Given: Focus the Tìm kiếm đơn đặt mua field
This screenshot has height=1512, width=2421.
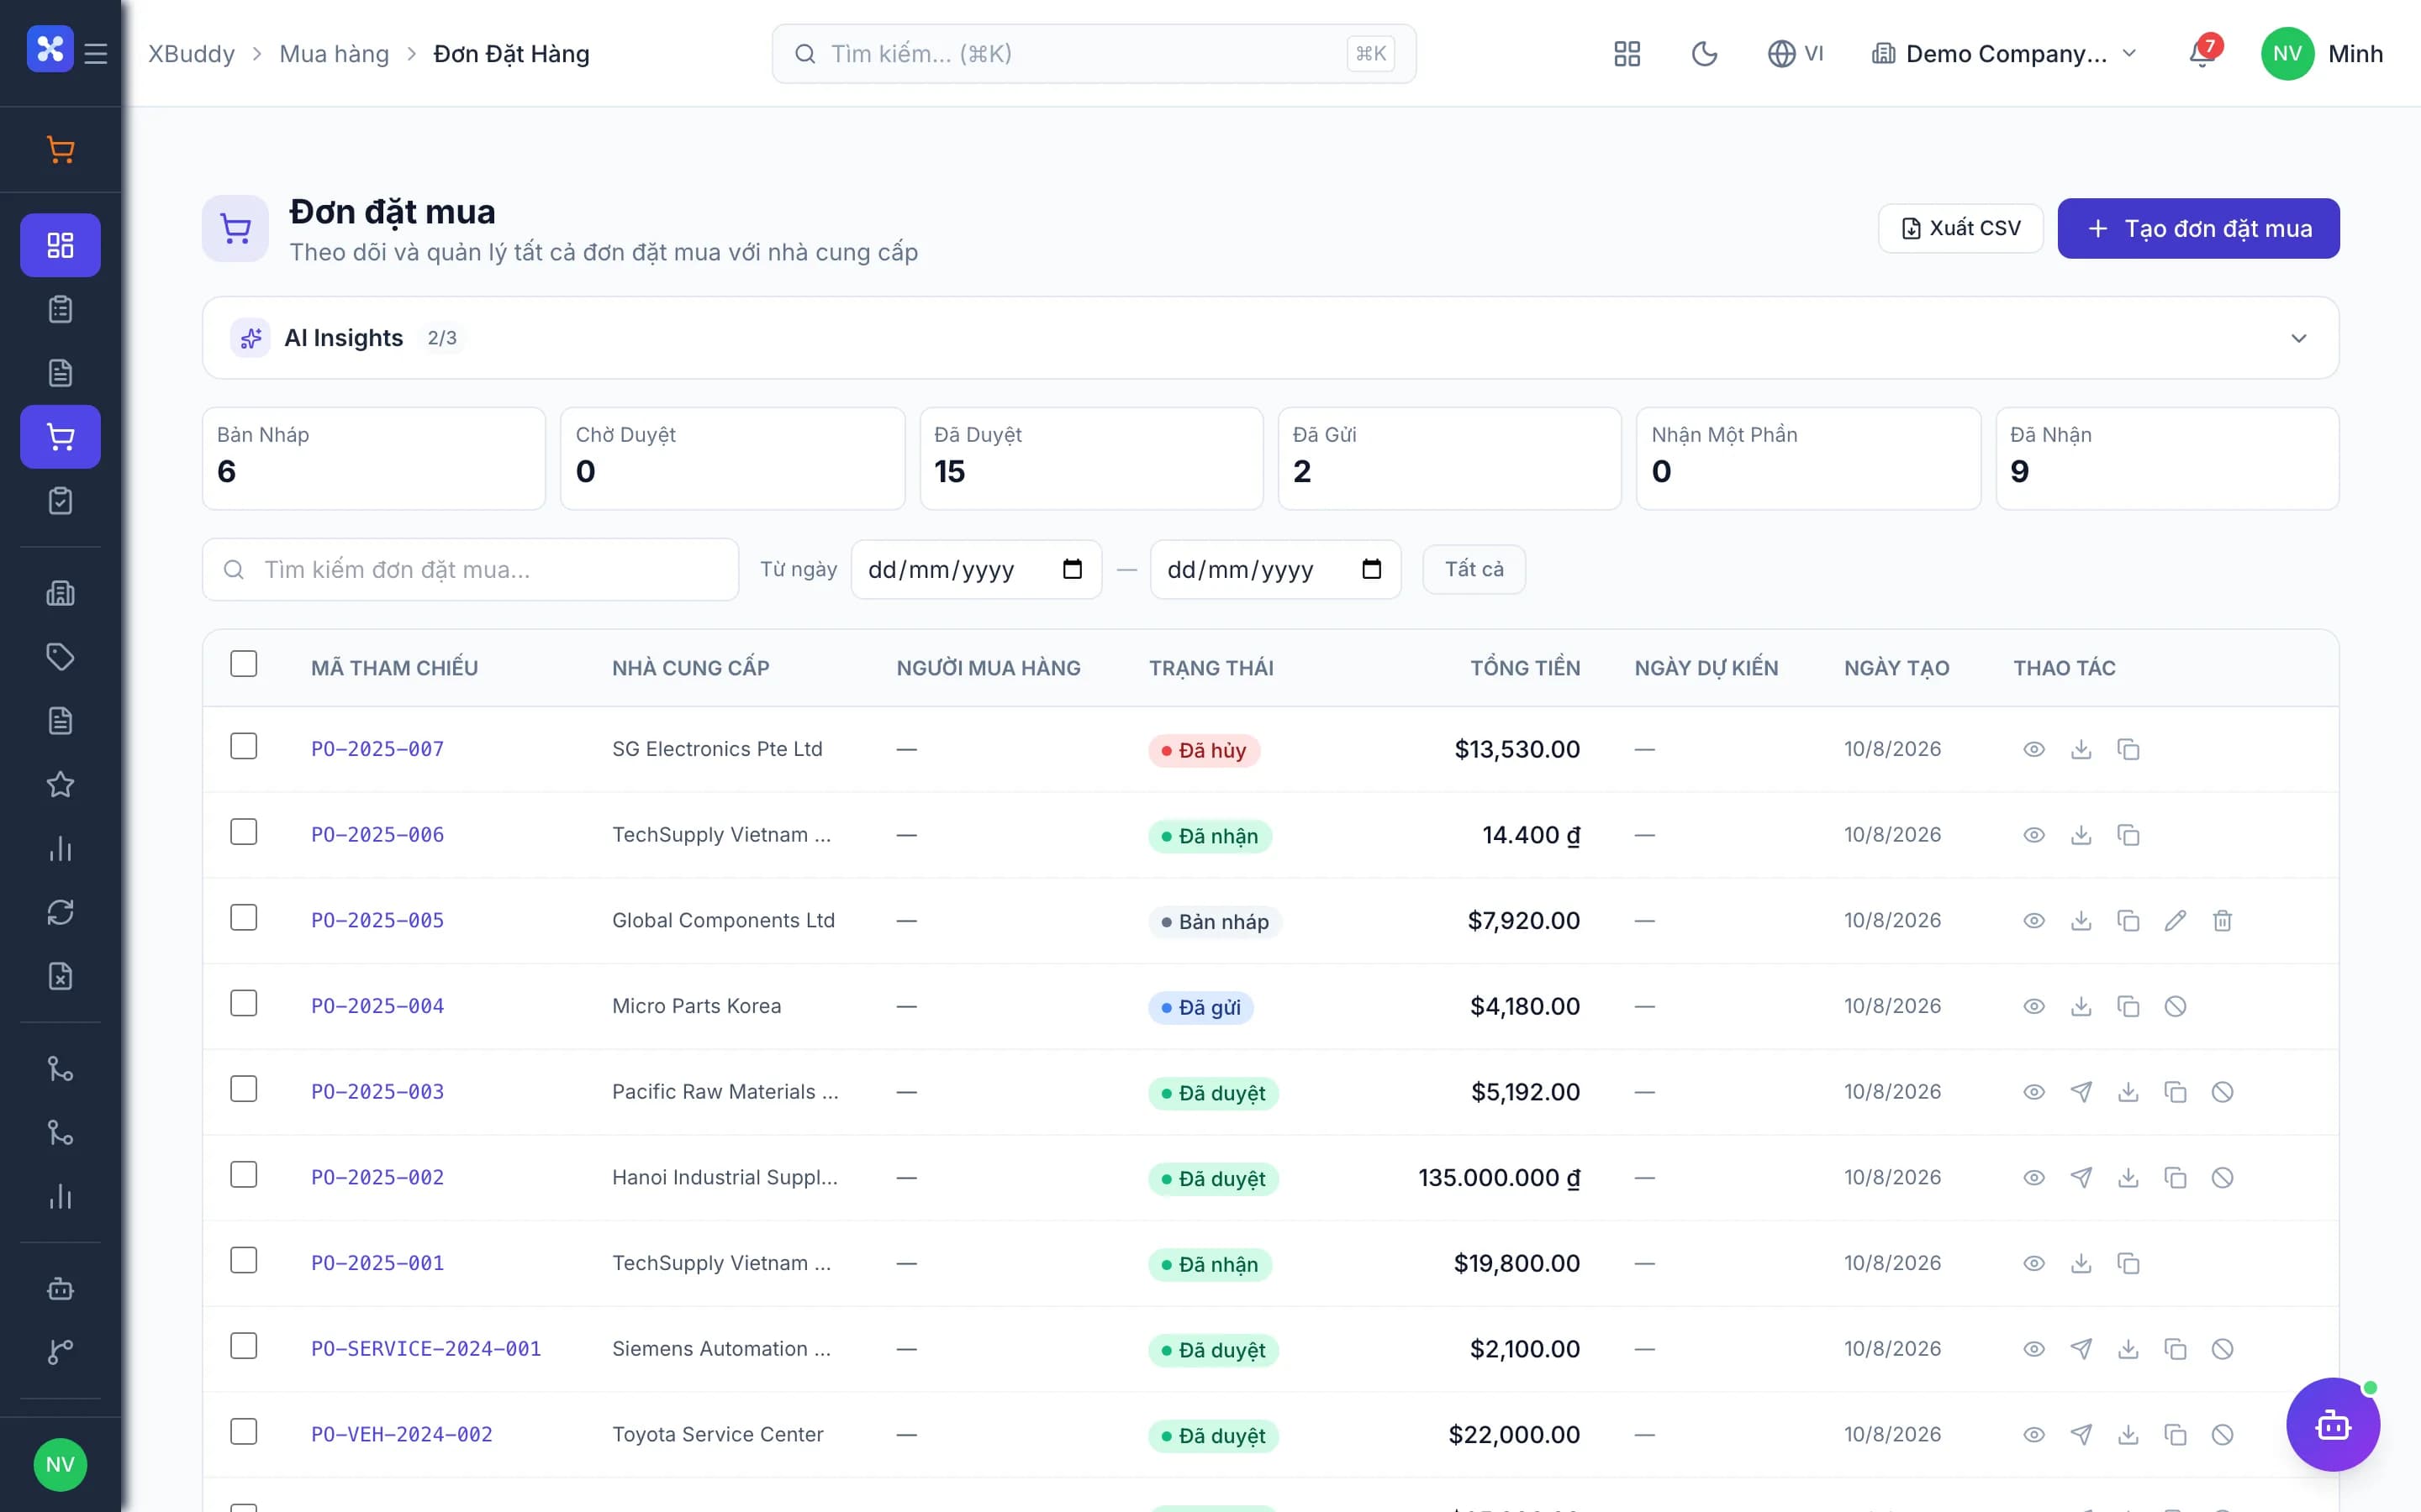Looking at the screenshot, I should pos(470,569).
